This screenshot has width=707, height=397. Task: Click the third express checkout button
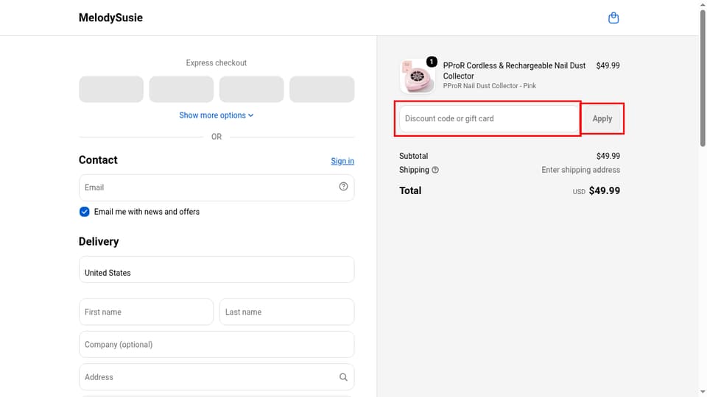[x=252, y=89]
